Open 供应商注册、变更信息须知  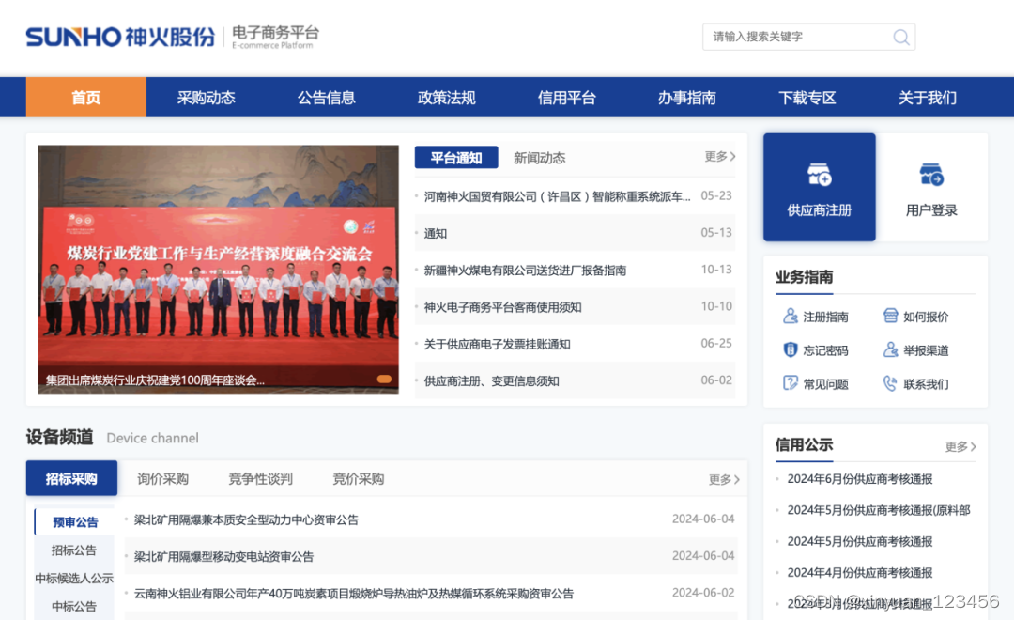491,380
